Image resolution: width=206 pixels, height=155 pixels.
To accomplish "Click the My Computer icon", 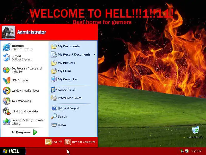I will coord(54,79).
